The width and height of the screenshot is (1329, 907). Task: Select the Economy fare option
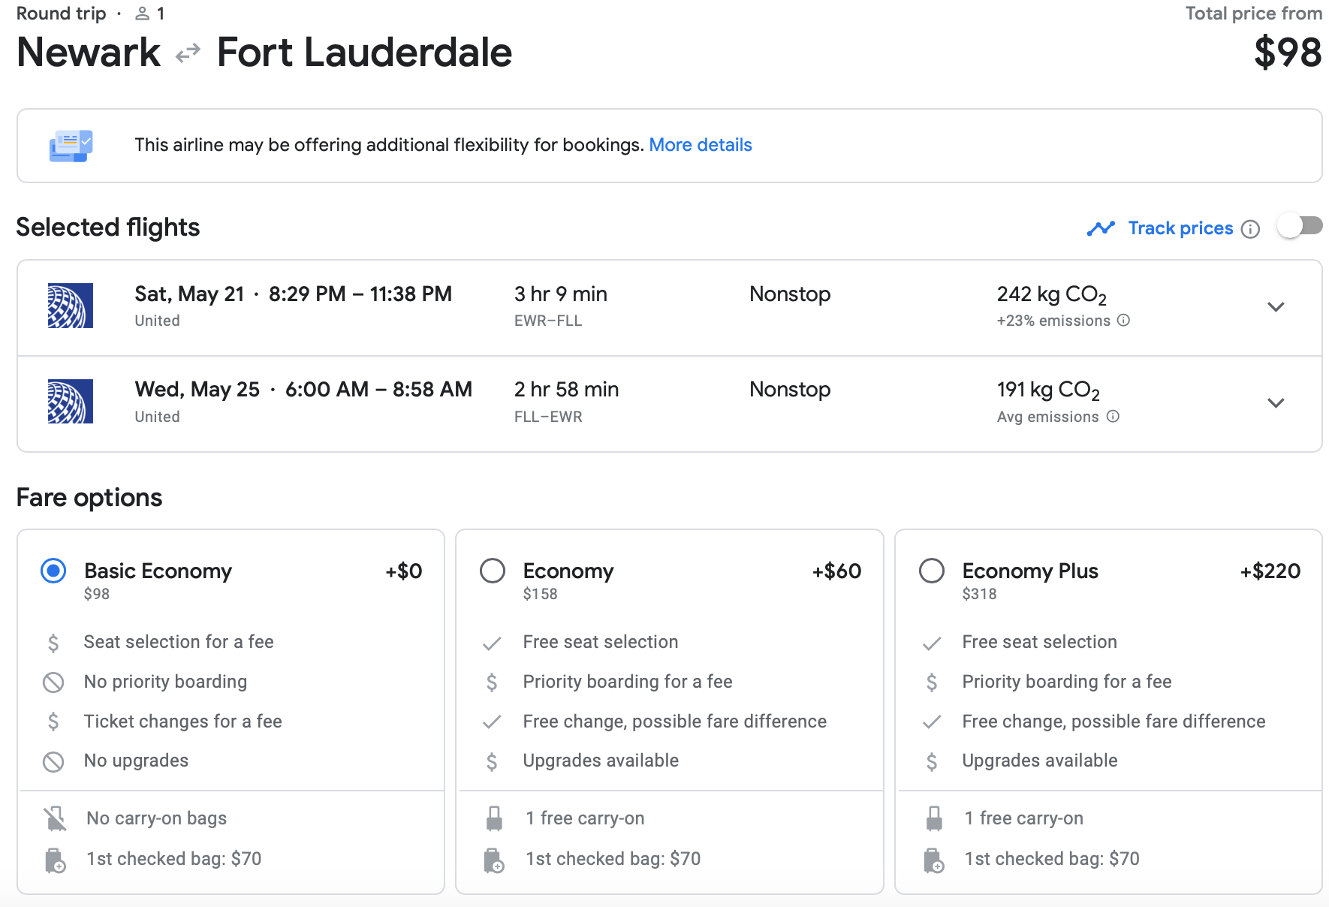(x=493, y=571)
